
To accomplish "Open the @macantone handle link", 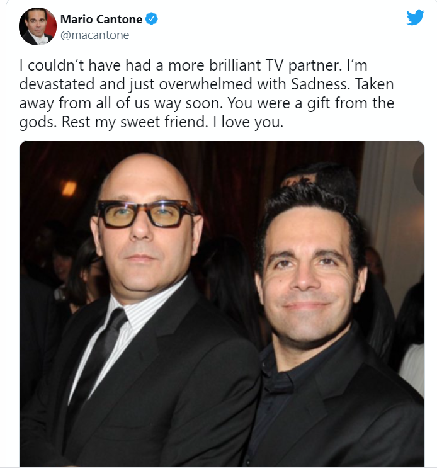I will (x=94, y=35).
